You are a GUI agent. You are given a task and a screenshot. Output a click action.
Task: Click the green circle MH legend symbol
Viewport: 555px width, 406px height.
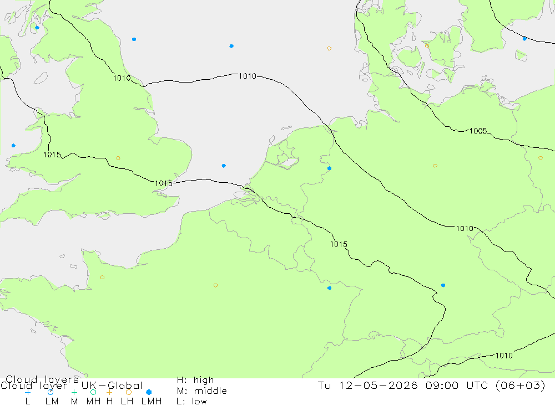tap(93, 392)
